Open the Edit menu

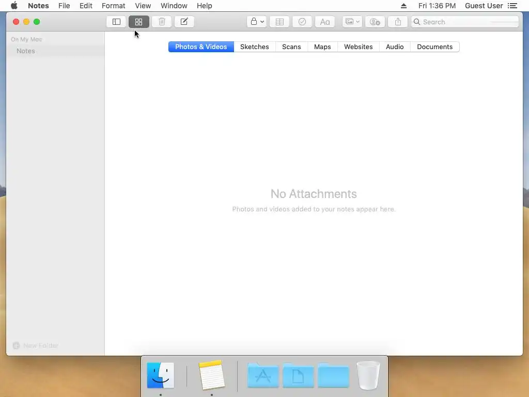tap(86, 6)
